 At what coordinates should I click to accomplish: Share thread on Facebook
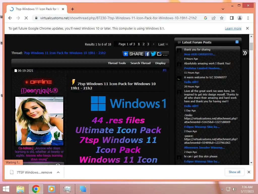tap(147, 54)
